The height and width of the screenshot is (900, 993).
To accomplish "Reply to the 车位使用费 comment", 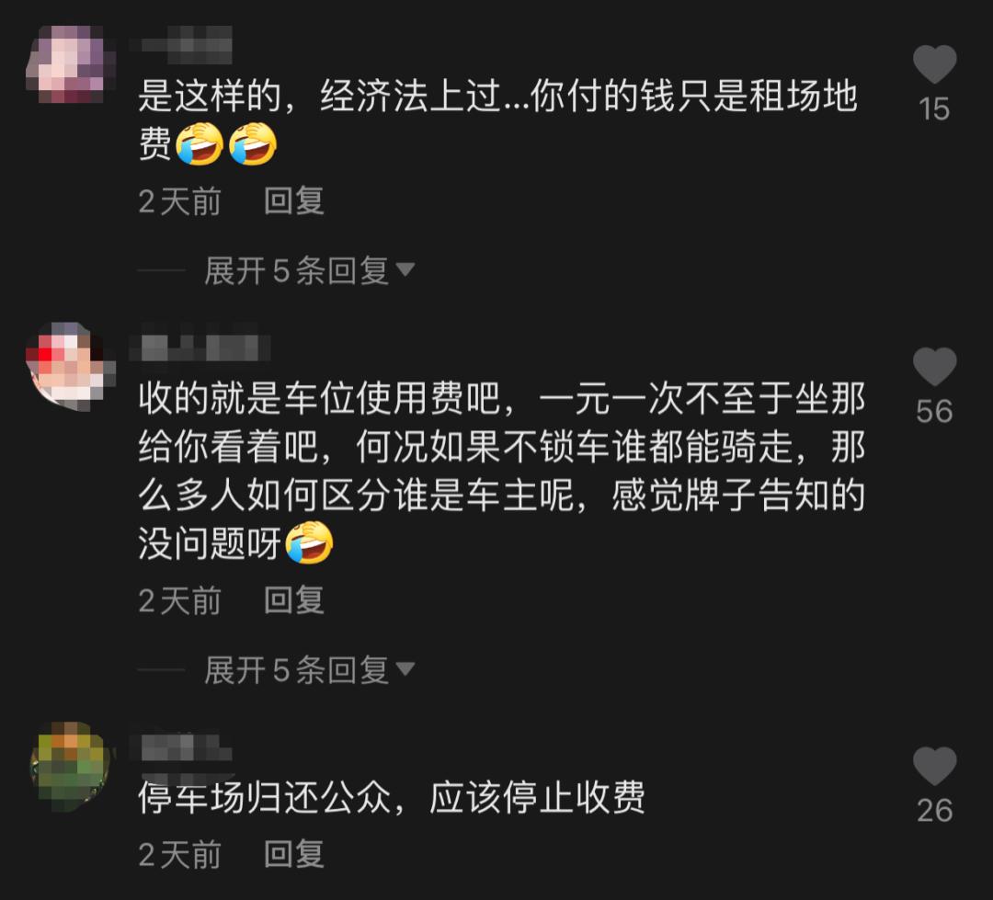I will [x=294, y=599].
